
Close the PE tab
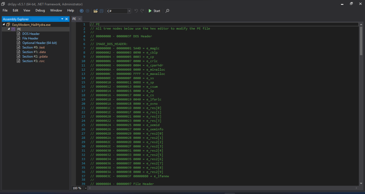click(80, 19)
